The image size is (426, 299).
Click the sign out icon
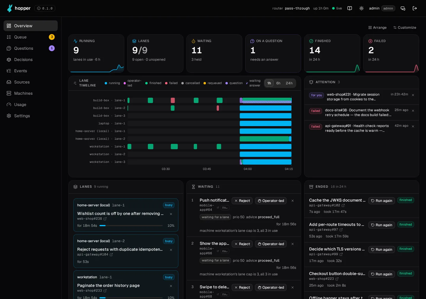415,8
